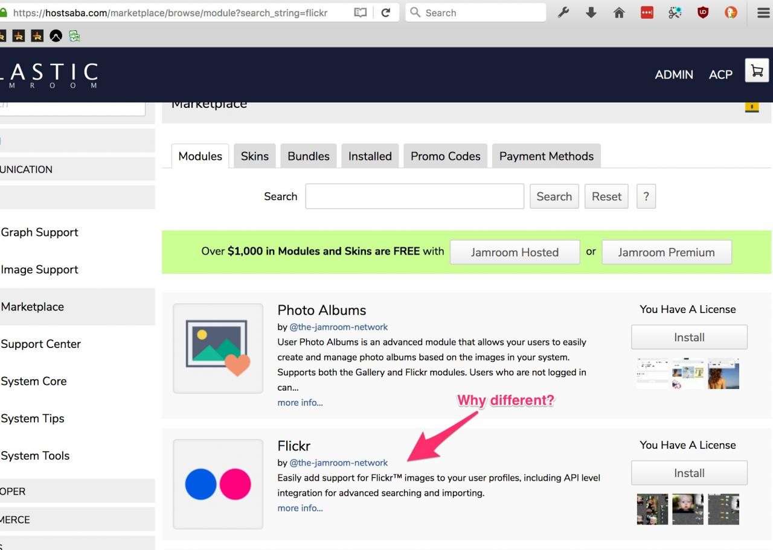Image resolution: width=773 pixels, height=550 pixels.
Task: Click the Photo Albums module icon
Action: click(x=218, y=348)
